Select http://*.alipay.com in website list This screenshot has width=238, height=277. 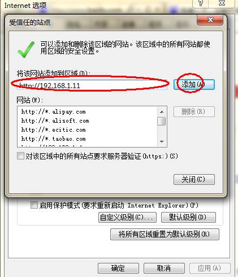pos(53,112)
